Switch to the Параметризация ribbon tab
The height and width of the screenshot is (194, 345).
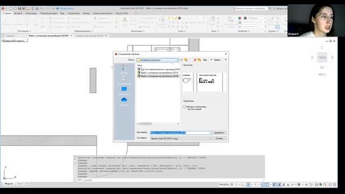point(49,13)
